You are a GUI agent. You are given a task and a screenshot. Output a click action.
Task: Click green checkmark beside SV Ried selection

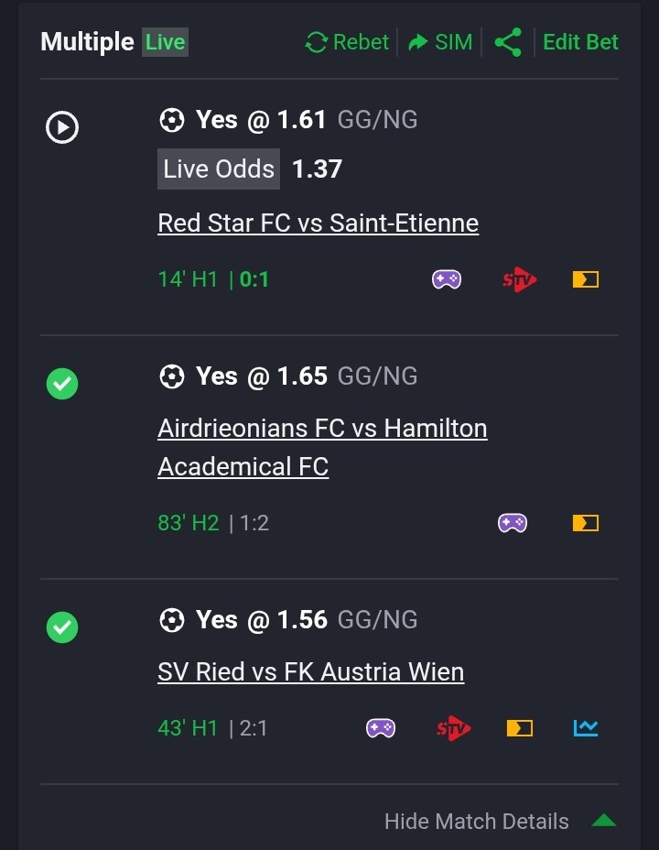coord(62,627)
